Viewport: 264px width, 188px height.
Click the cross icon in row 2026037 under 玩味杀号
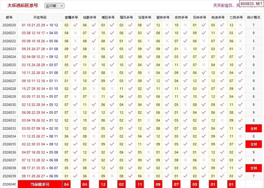point(204,160)
